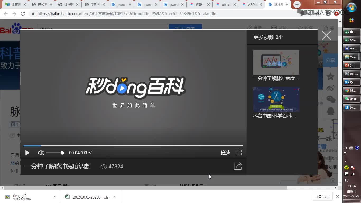Screen dimensions: 361x203
Task: Open the 倍速 playback speed menu
Action: click(225, 153)
